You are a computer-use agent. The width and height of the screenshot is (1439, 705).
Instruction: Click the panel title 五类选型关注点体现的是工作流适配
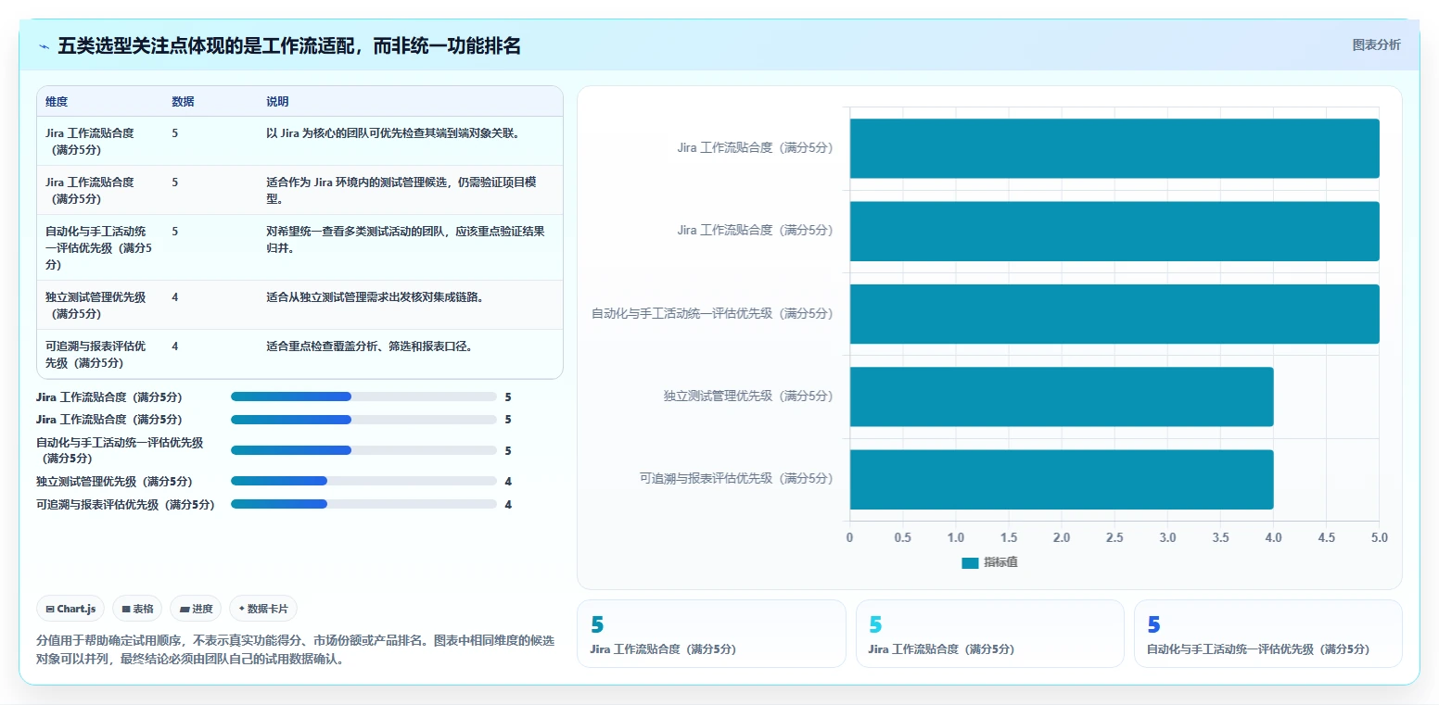289,46
